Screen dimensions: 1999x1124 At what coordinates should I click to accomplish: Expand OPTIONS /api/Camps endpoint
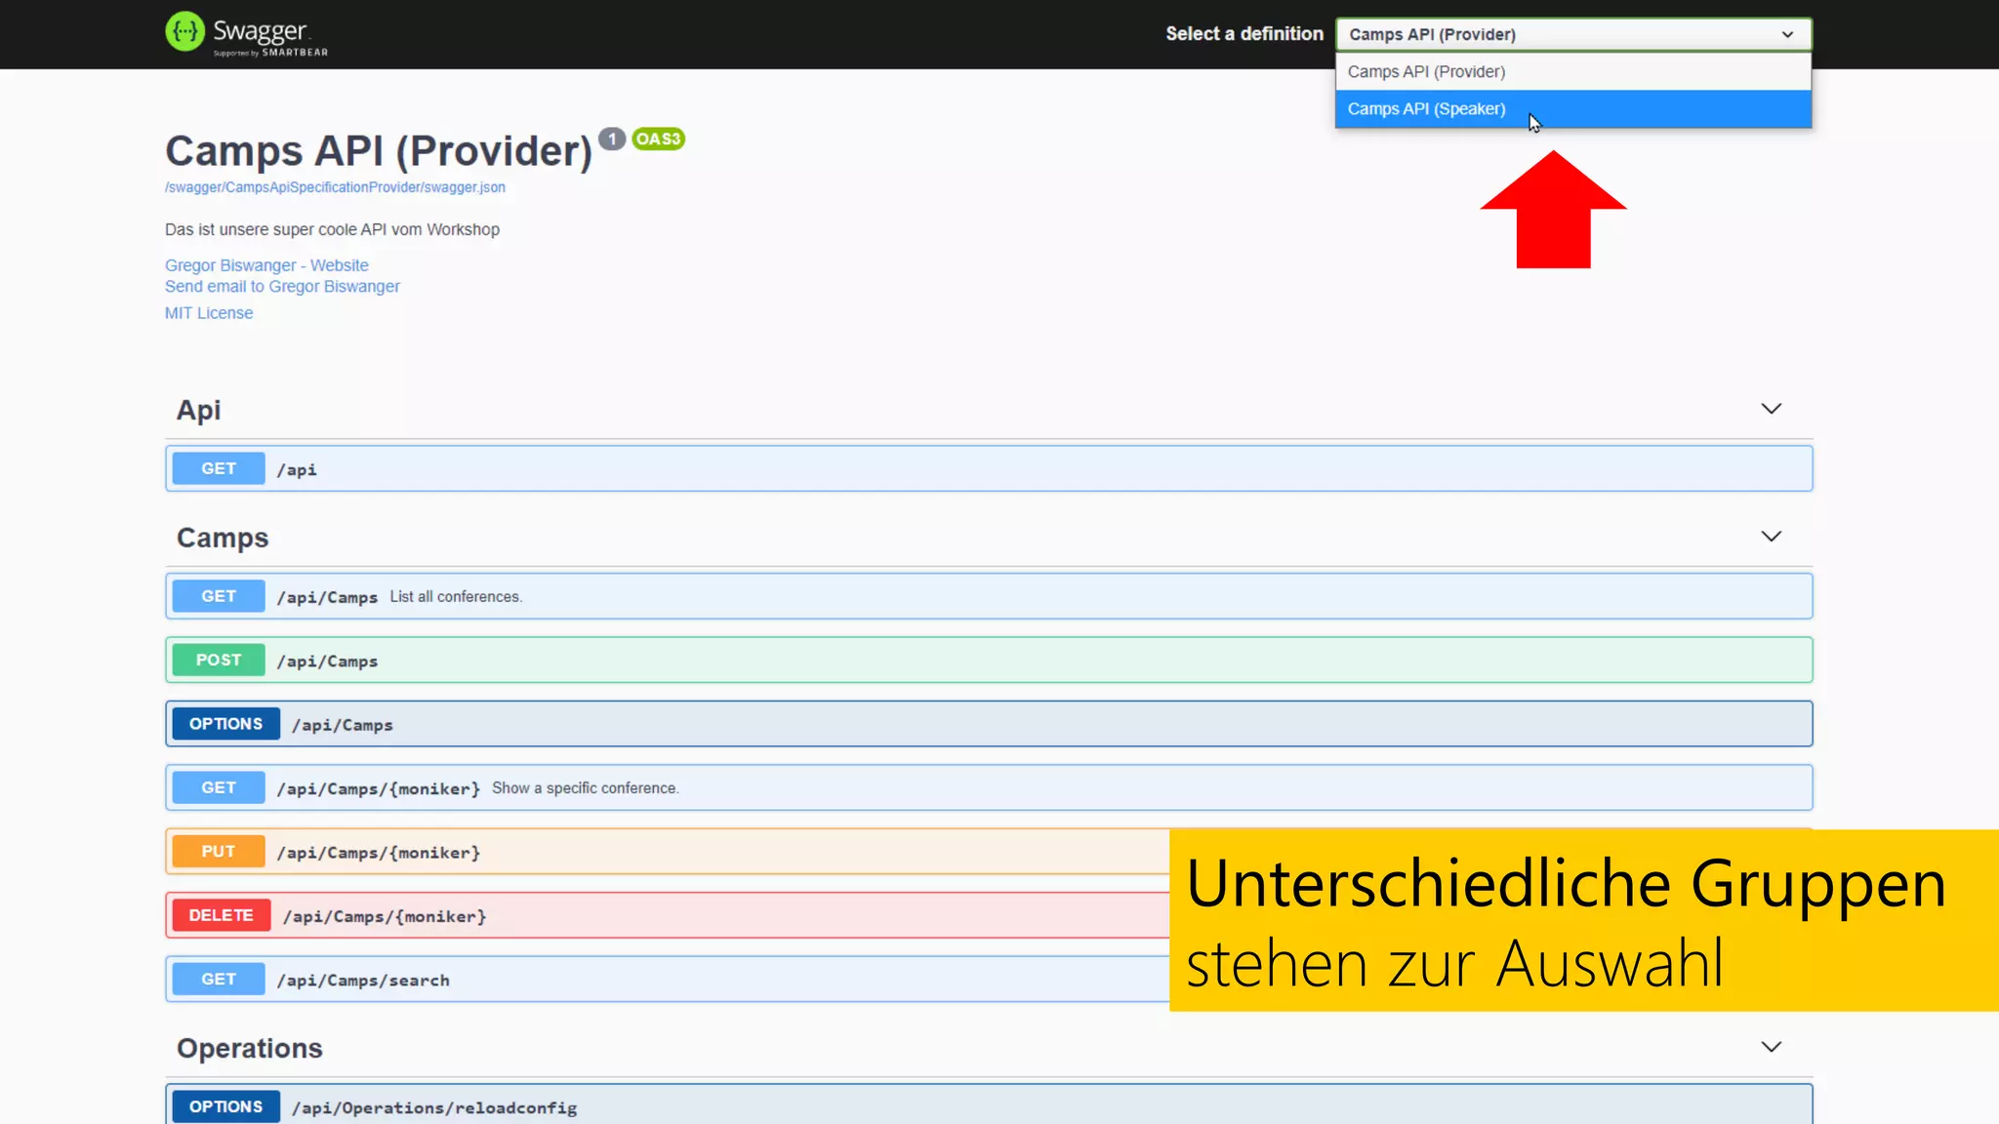989,724
